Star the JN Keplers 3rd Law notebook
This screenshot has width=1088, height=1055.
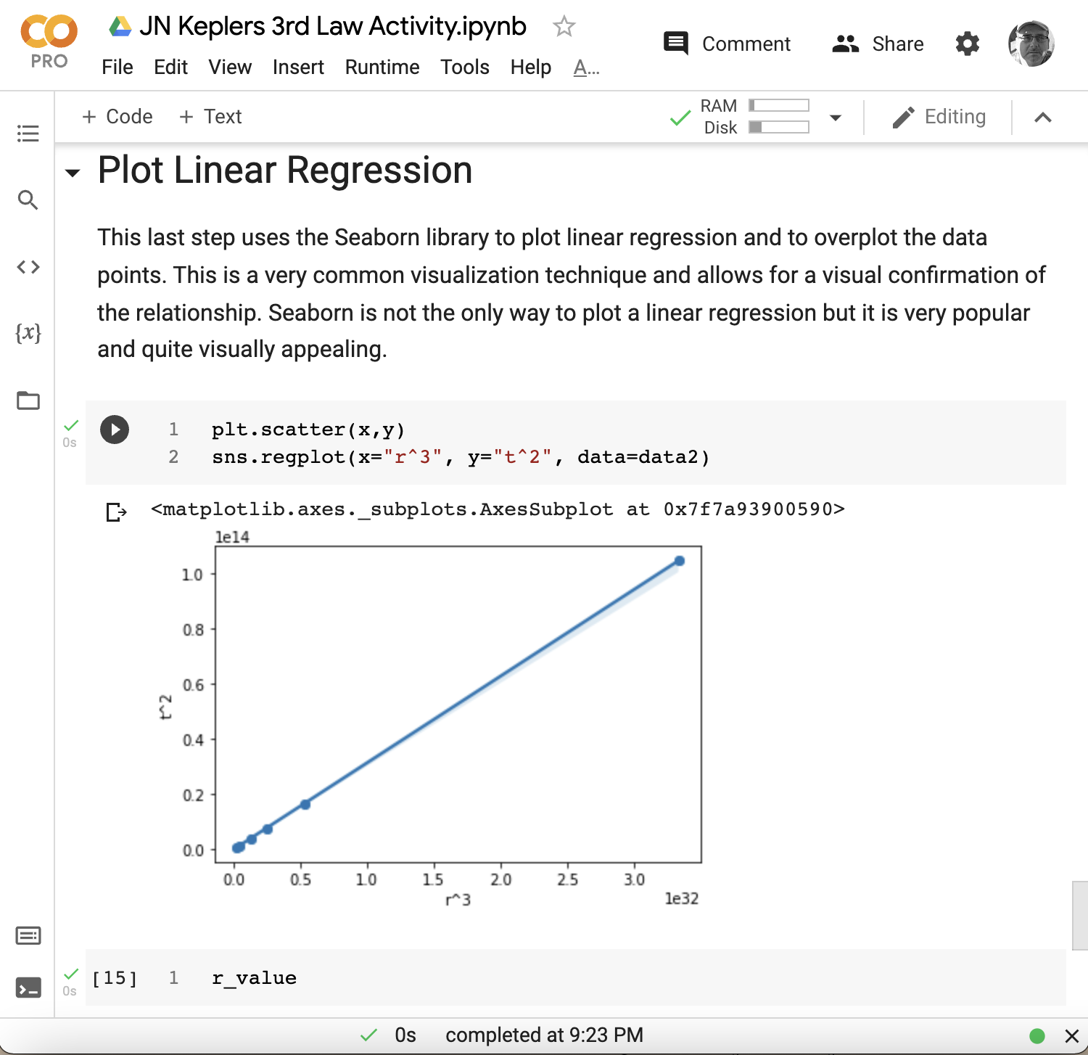564,26
